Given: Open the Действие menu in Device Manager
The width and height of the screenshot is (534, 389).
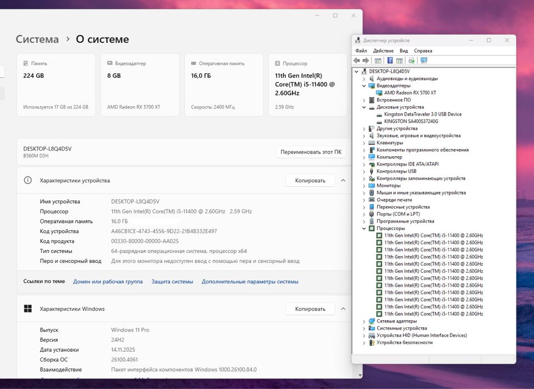Looking at the screenshot, I should tap(383, 51).
